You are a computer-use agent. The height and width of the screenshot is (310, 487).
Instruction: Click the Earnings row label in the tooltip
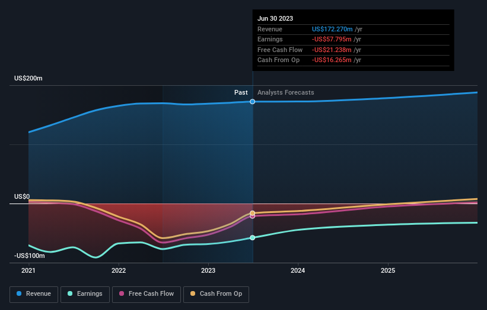tap(270, 39)
